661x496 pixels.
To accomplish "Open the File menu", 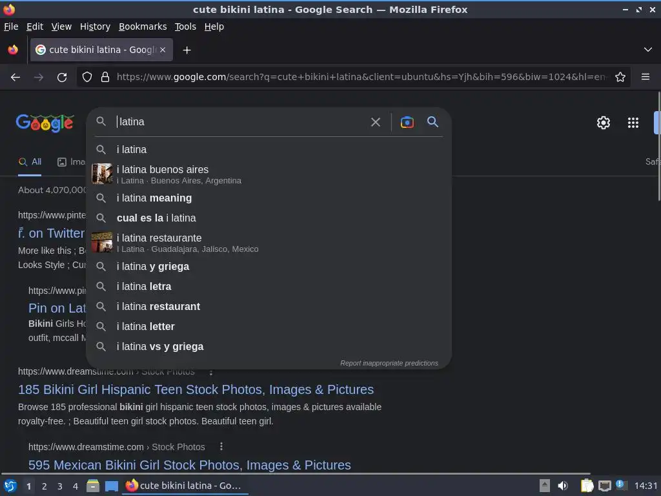I will click(11, 26).
